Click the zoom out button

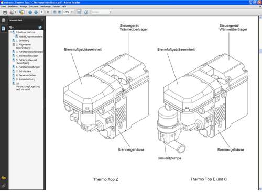pos(54,12)
